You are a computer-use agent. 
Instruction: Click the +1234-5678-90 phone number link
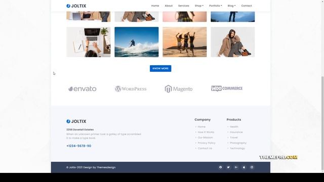point(79,146)
